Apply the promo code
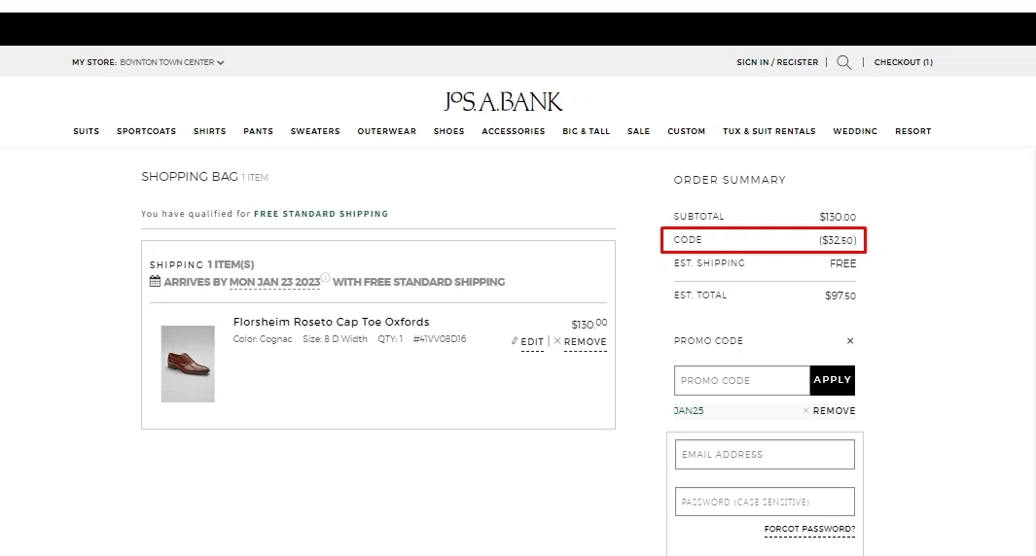 point(833,380)
